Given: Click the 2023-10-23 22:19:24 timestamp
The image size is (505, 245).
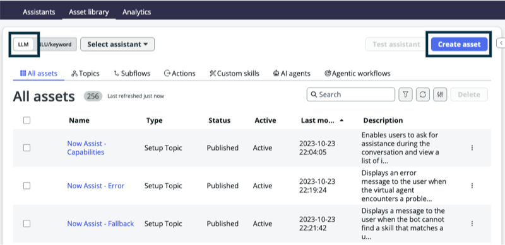Looking at the screenshot, I should click(x=318, y=186).
